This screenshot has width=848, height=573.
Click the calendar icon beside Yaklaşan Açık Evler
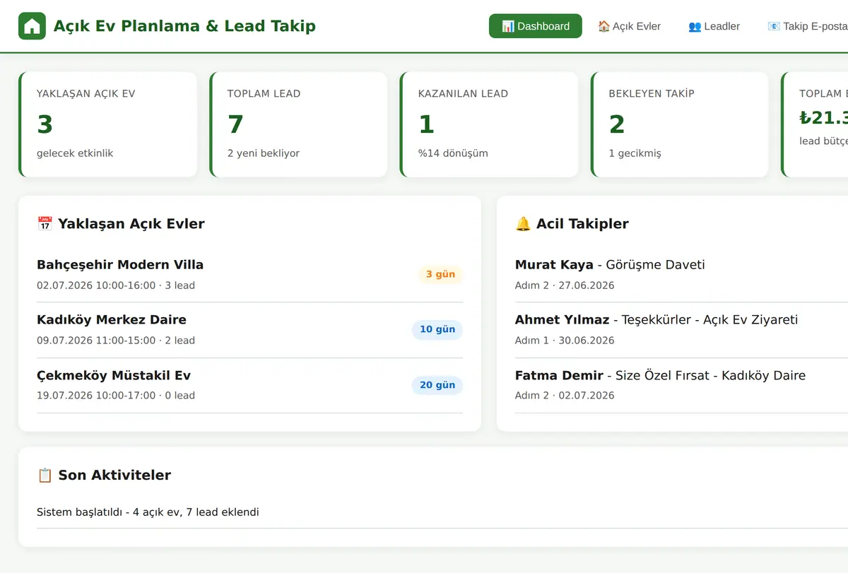tap(45, 224)
